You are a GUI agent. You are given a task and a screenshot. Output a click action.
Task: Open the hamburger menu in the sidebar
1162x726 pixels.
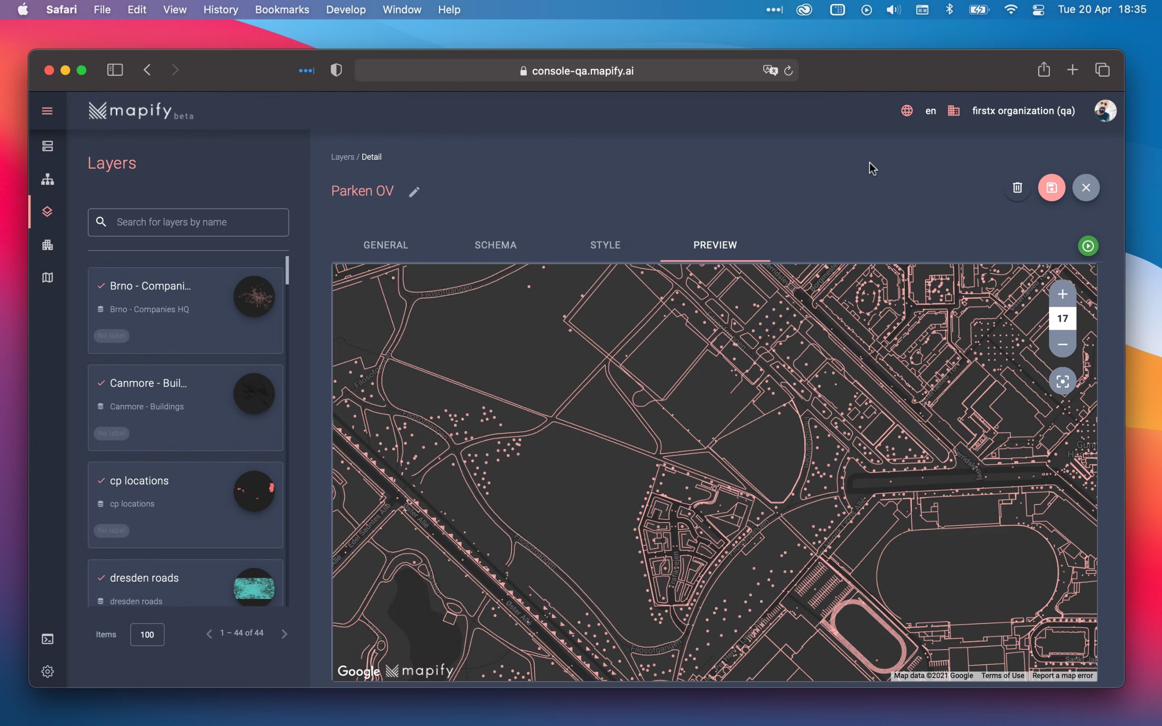click(x=47, y=111)
